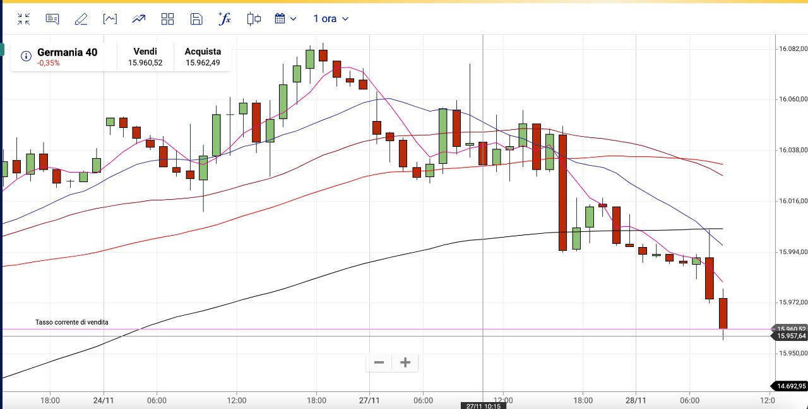
Task: Open the comment note icon in the toolbar
Action: tap(52, 19)
